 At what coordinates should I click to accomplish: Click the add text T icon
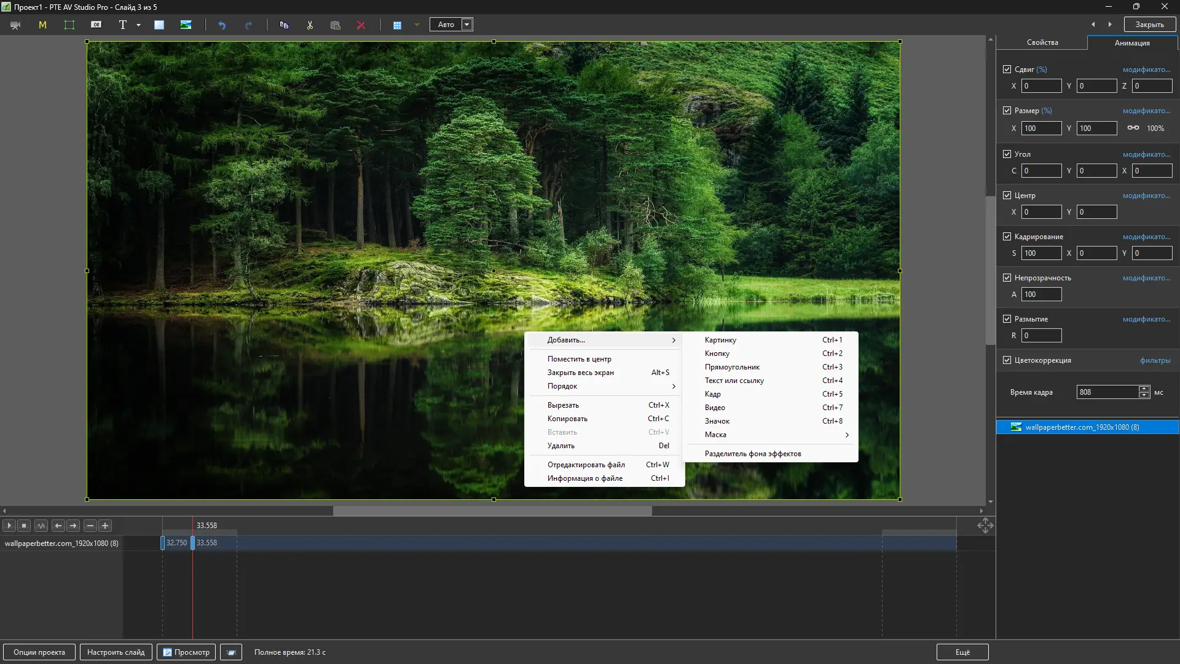(122, 25)
